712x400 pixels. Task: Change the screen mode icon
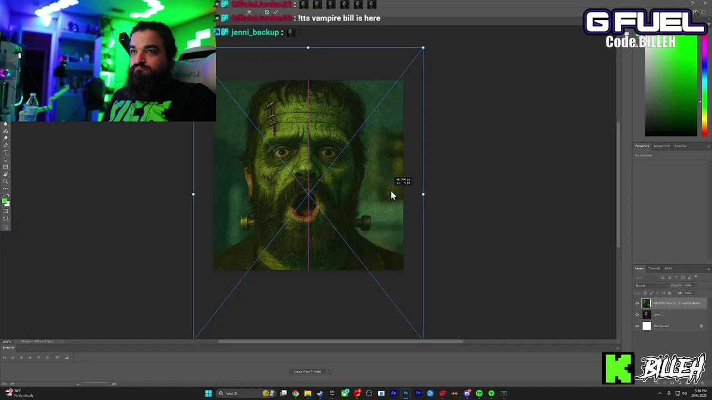click(x=6, y=218)
